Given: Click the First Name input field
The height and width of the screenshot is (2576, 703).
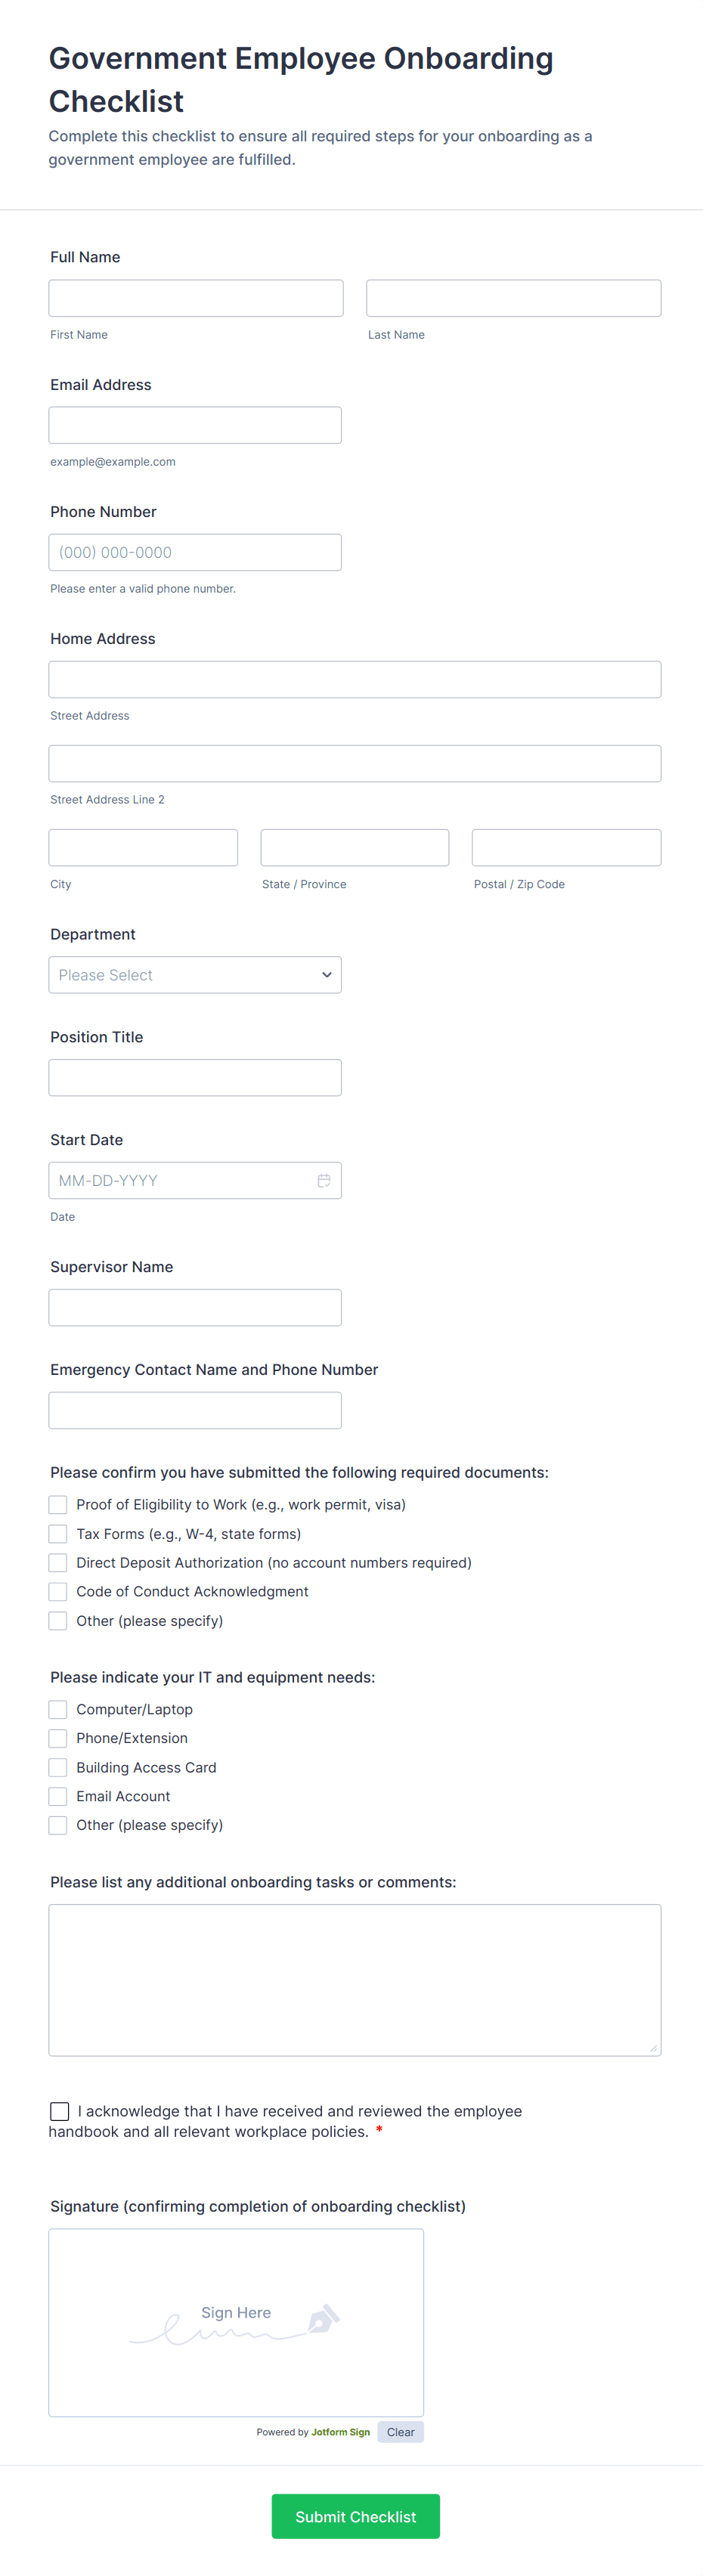Looking at the screenshot, I should (196, 298).
